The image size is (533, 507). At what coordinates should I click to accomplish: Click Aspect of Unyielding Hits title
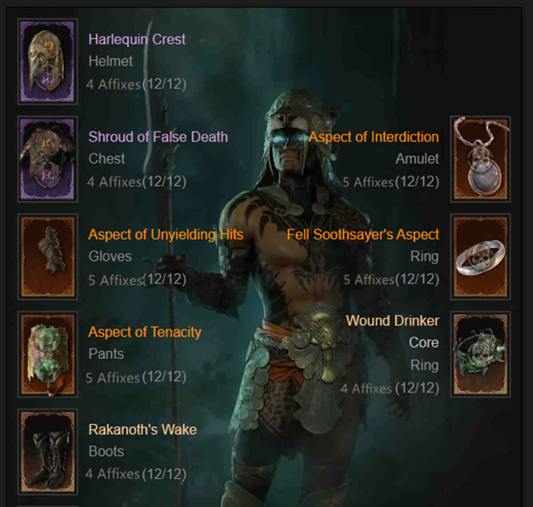coord(166,235)
